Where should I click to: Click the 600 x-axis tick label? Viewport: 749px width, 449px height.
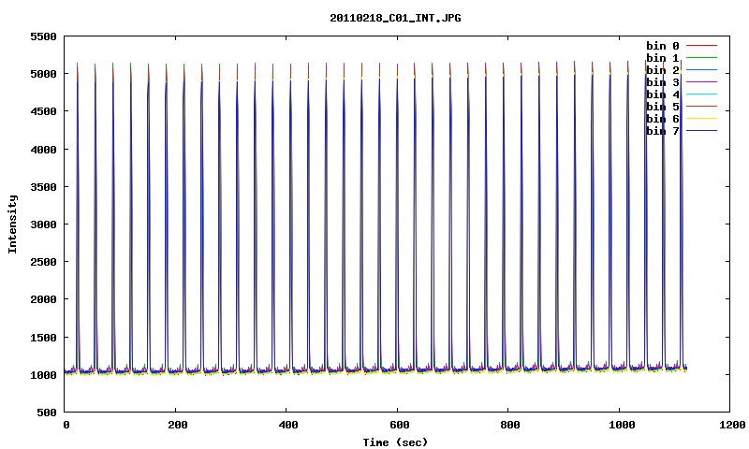[399, 425]
